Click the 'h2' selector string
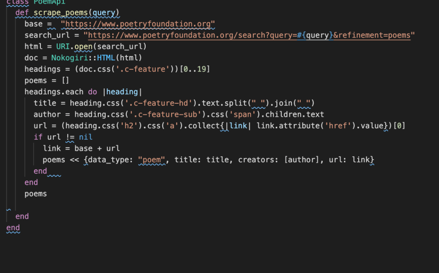The image size is (439, 273). click(x=129, y=126)
